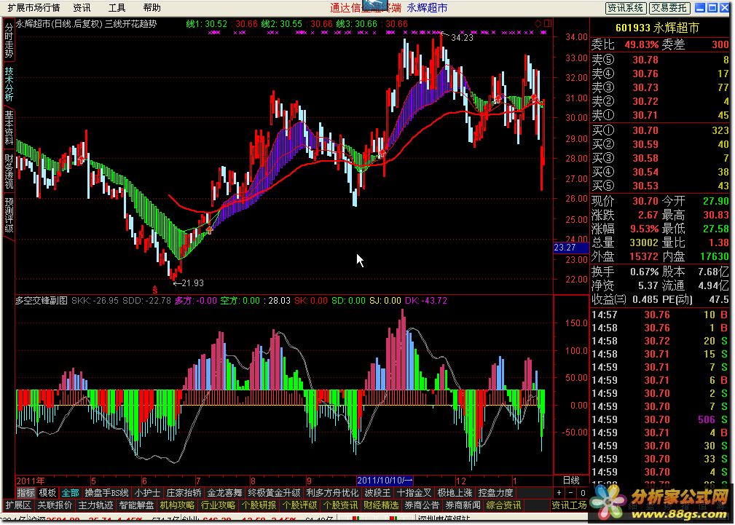Open the 智能解盘 tab

click(136, 505)
